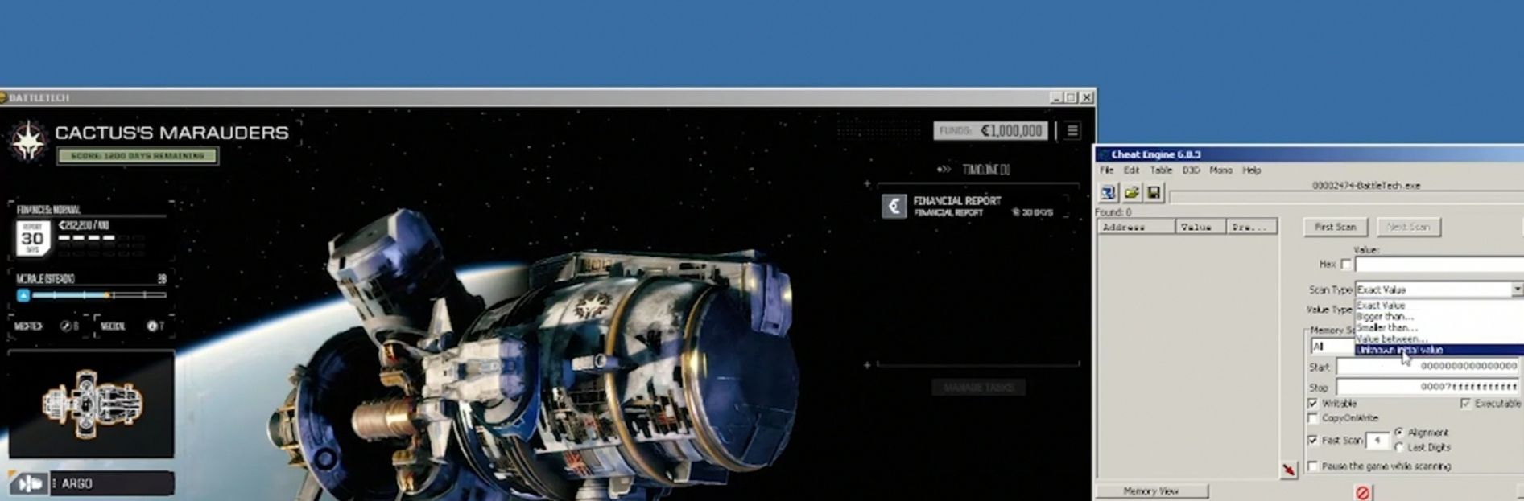This screenshot has height=501, width=1524.
Task: Open Memory View button
Action: pos(1150,491)
